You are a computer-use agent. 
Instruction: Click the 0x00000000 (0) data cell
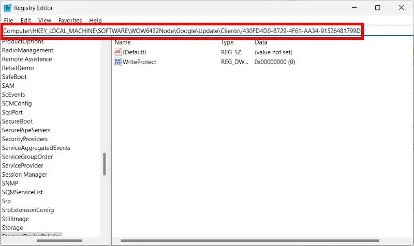275,62
